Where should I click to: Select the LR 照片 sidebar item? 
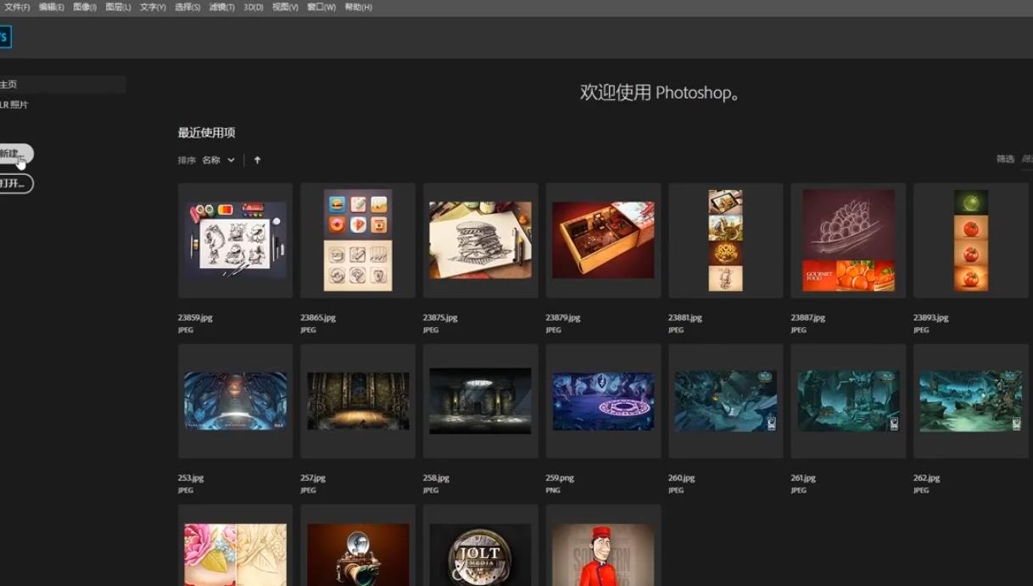pos(14,104)
